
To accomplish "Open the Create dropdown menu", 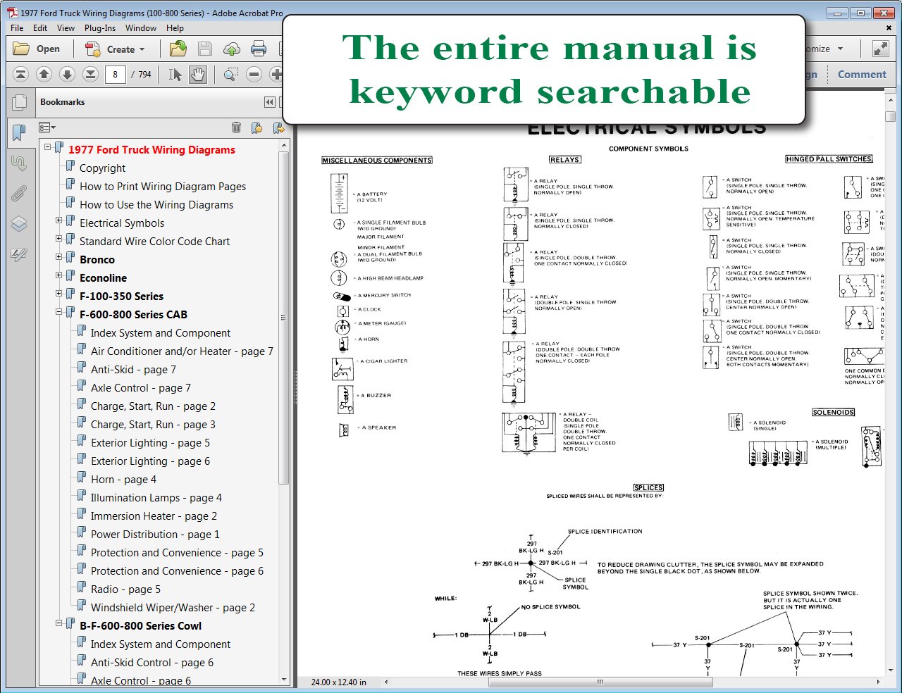I will click(x=115, y=49).
